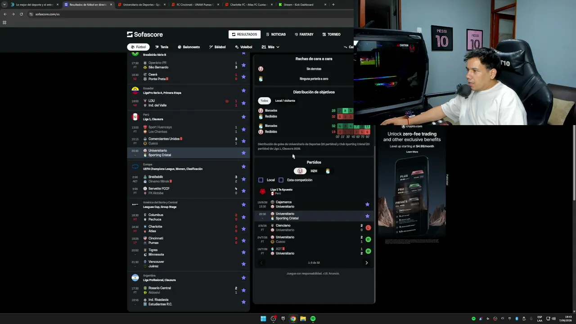Open Chrome tab search dropdown arrow

click(x=4, y=4)
